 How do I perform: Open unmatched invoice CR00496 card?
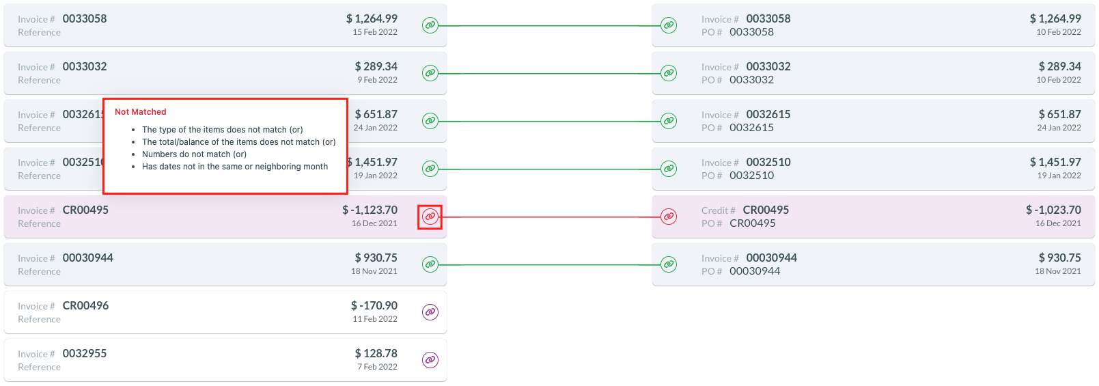[x=225, y=312]
